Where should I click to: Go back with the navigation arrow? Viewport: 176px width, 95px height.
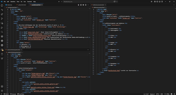coord(59,2)
